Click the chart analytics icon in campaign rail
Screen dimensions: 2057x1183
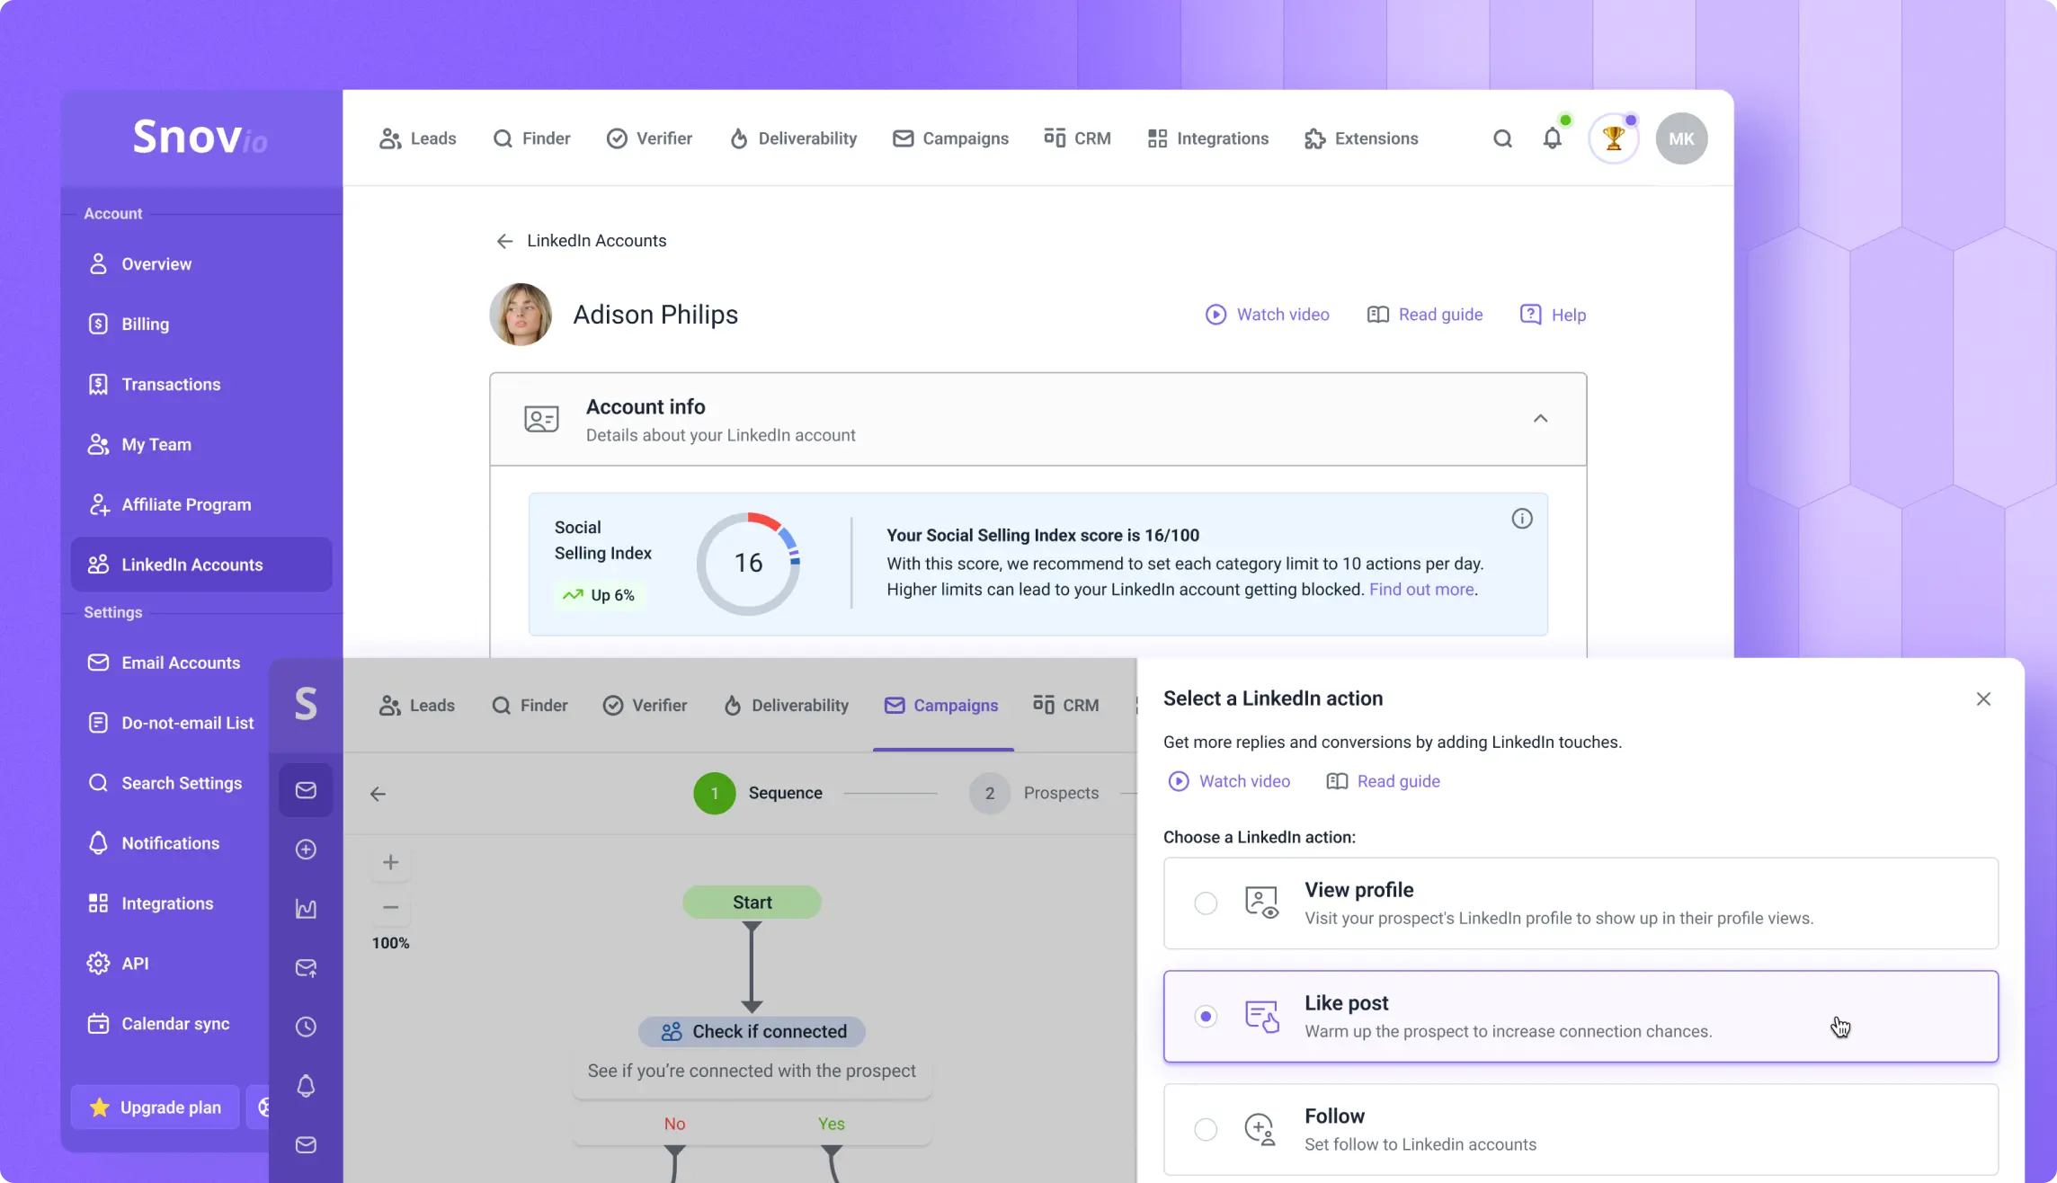click(306, 909)
